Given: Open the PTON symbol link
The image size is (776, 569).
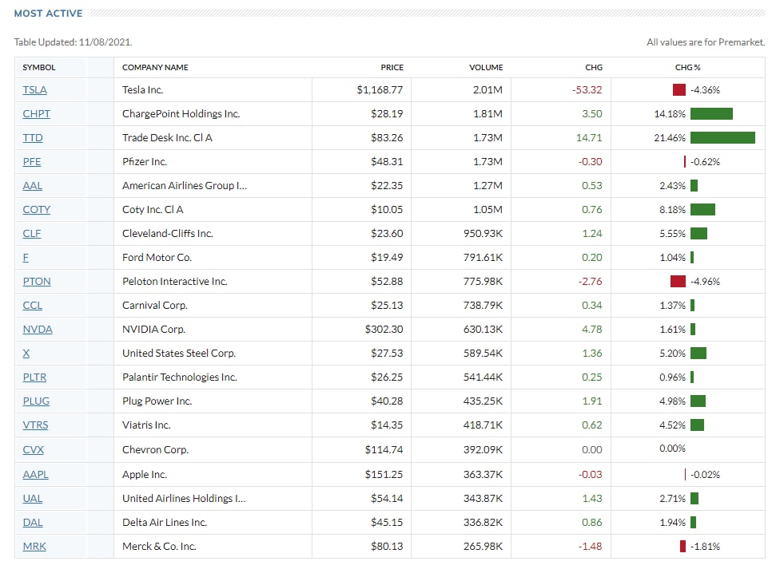Looking at the screenshot, I should point(37,281).
